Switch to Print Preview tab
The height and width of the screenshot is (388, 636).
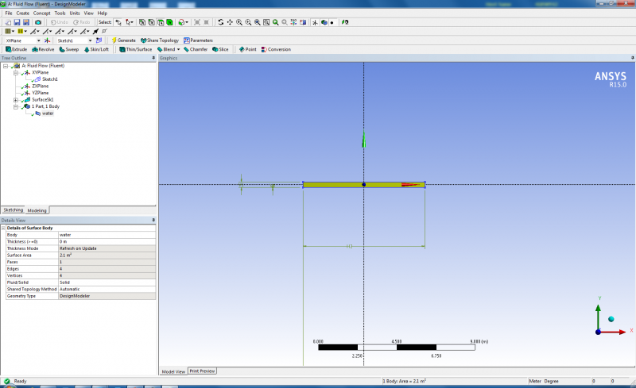click(x=202, y=371)
